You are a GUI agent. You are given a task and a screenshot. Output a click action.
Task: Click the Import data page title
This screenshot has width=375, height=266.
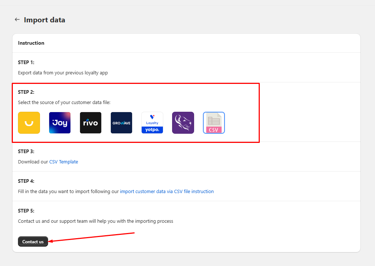(44, 20)
